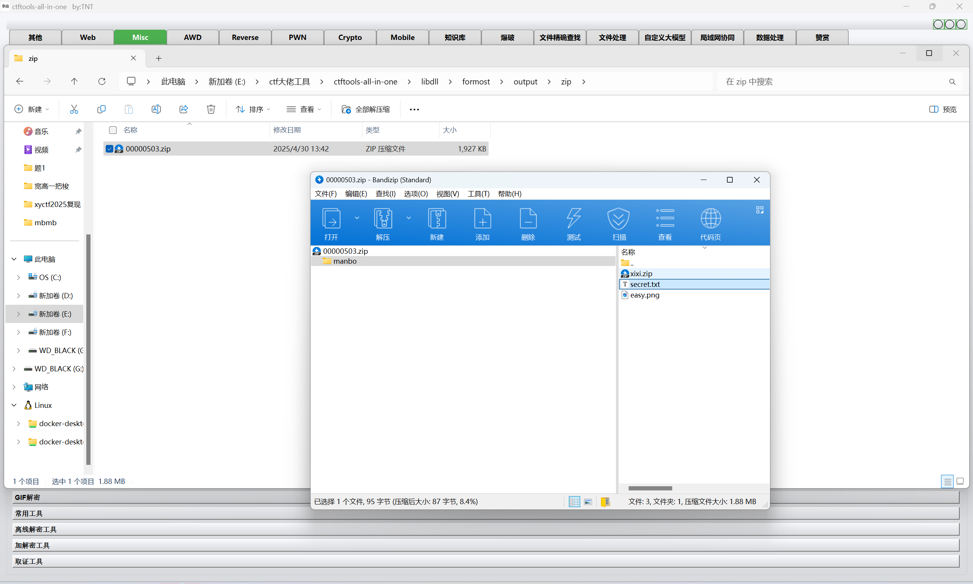Click the Bandizip Extract (解压) icon
The image size is (973, 584).
383,218
